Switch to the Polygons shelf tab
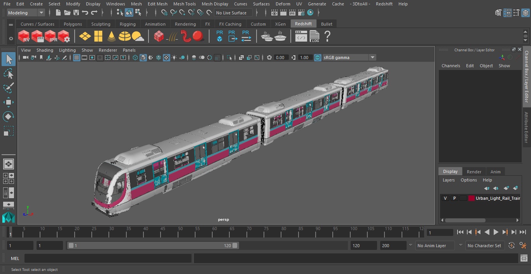The width and height of the screenshot is (531, 274). (x=73, y=24)
